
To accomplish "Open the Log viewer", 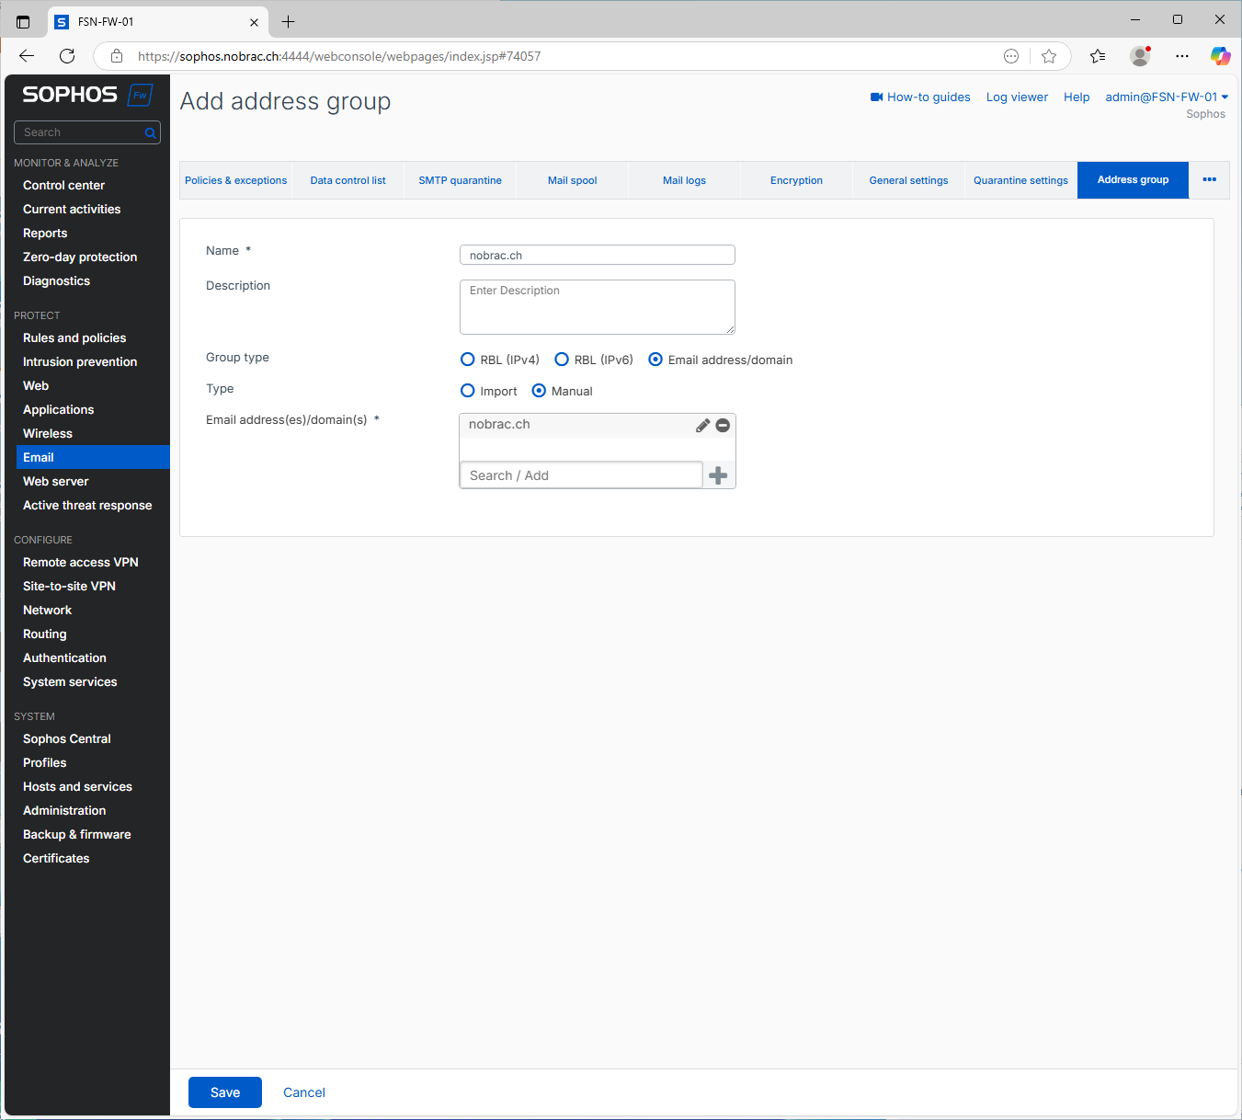I will pos(1017,97).
